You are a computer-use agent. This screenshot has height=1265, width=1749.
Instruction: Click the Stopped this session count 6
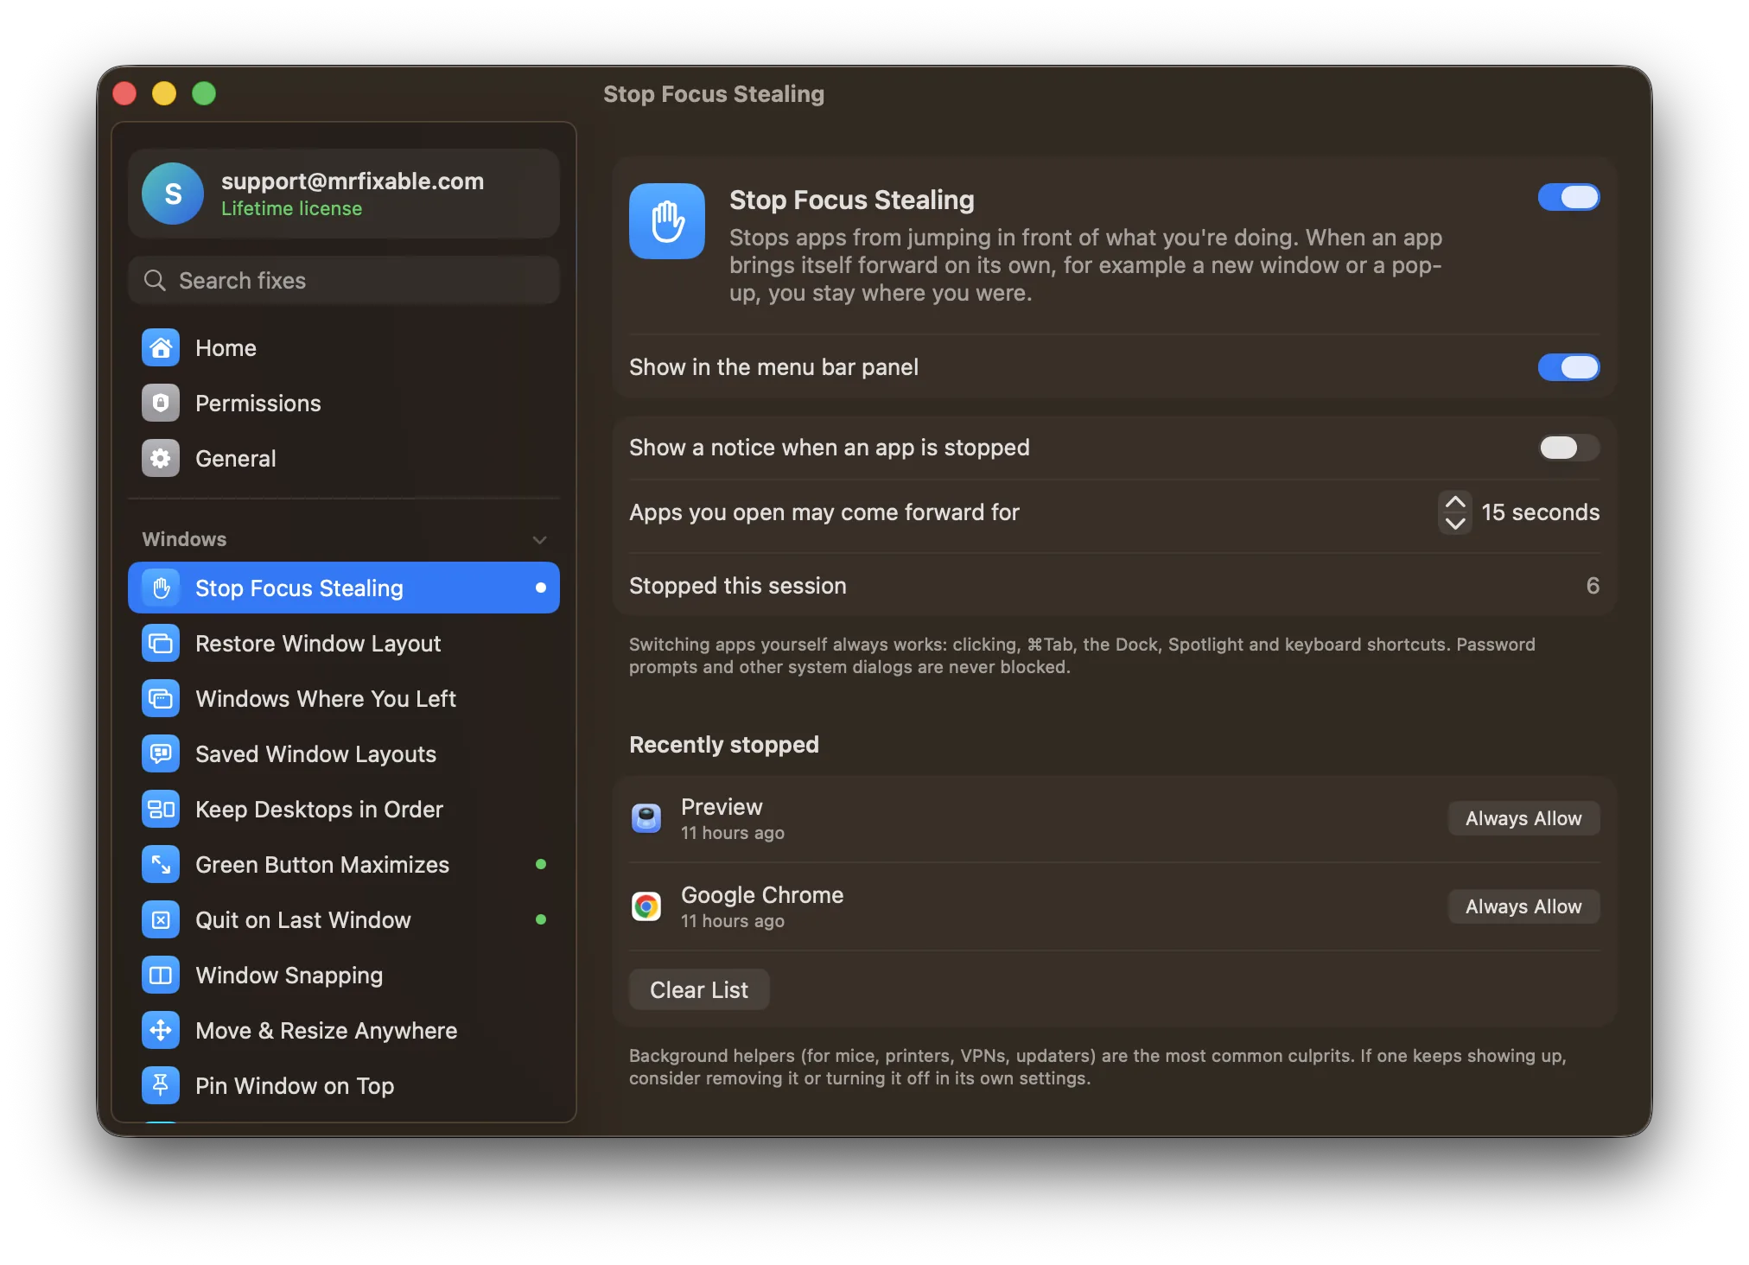click(1593, 586)
